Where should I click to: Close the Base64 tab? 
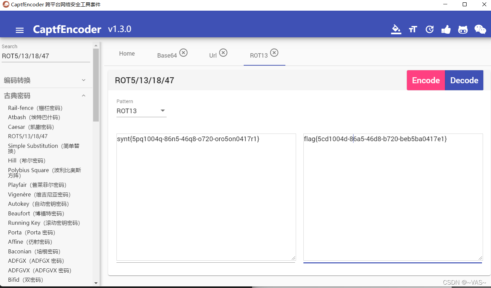tap(184, 53)
